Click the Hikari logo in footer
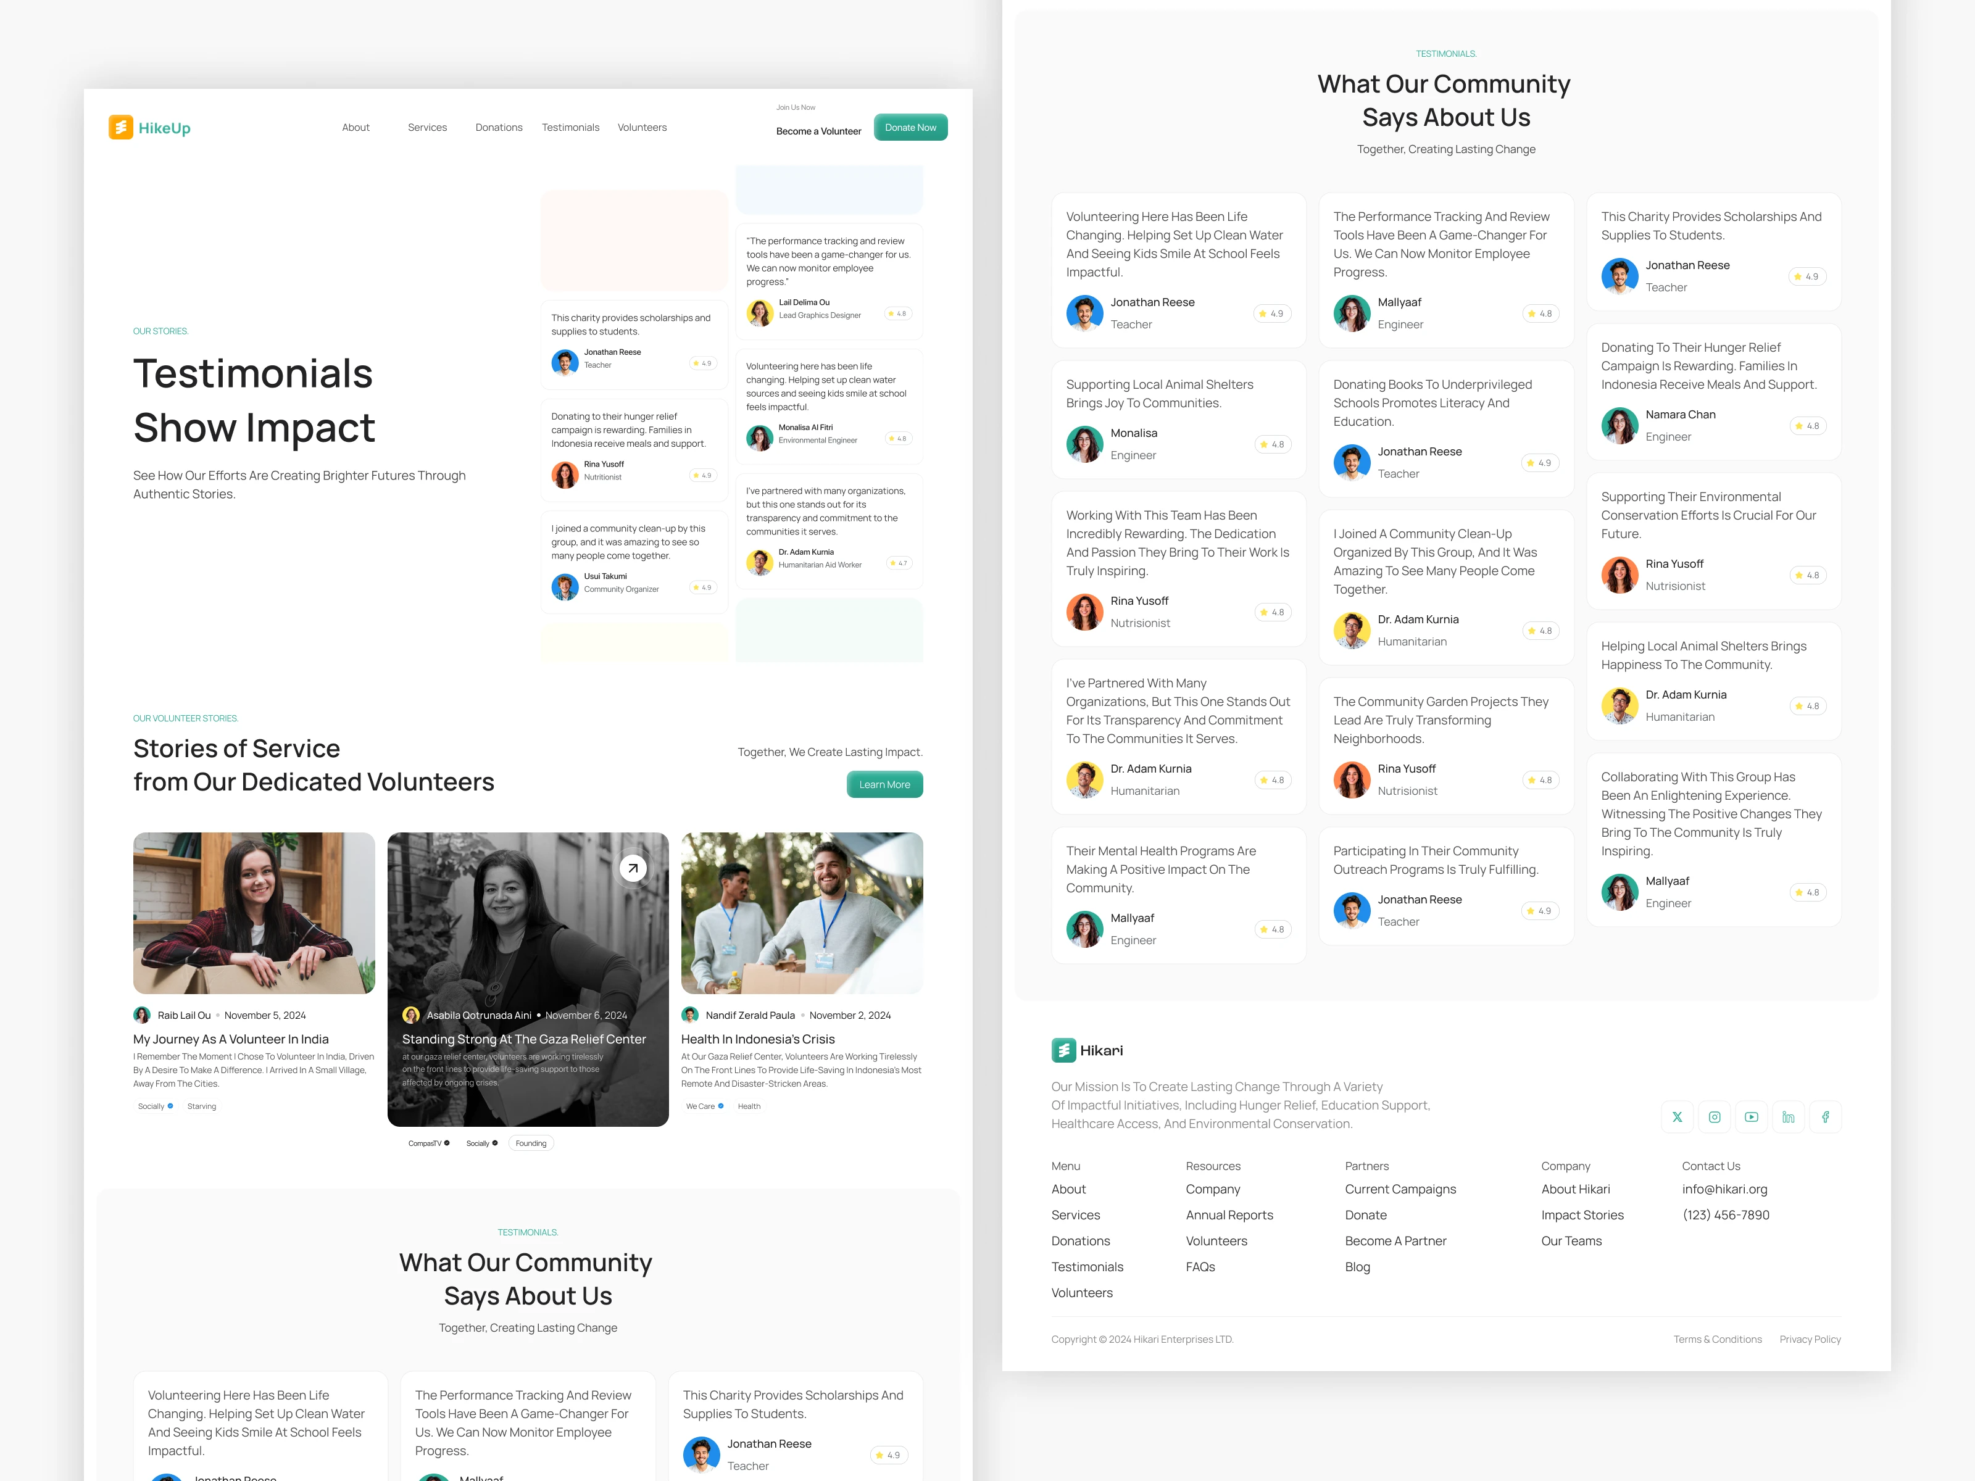This screenshot has height=1481, width=1975. click(x=1087, y=1051)
